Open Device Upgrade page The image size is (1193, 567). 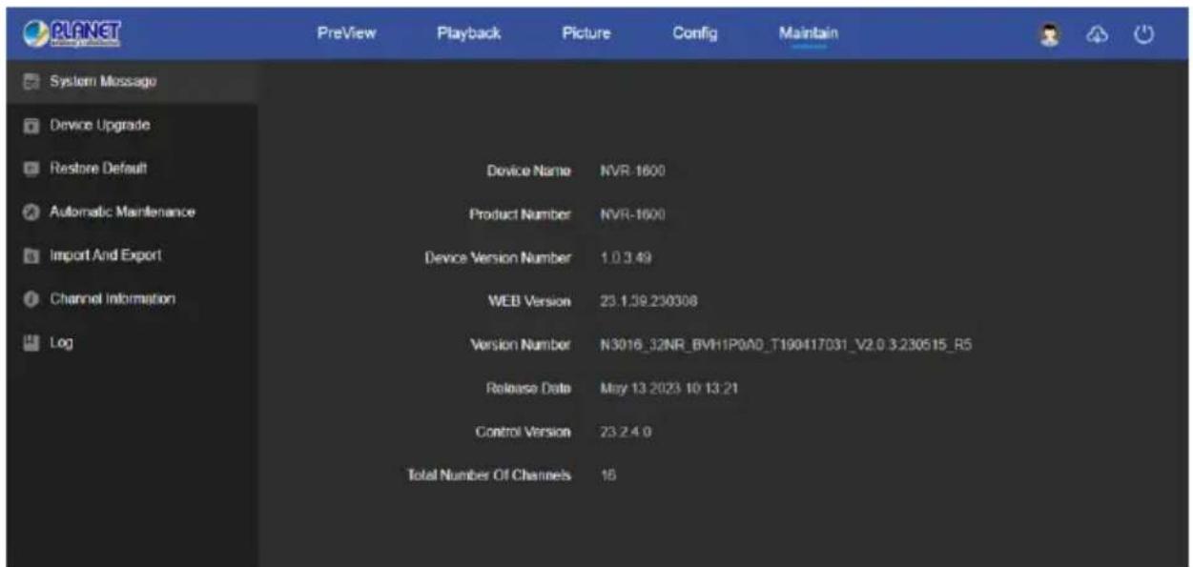tap(132, 125)
